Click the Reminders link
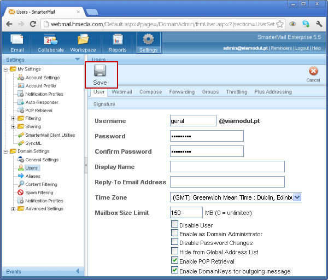 [282, 48]
